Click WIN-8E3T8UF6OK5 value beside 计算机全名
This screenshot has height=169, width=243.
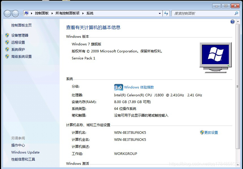(x=130, y=140)
